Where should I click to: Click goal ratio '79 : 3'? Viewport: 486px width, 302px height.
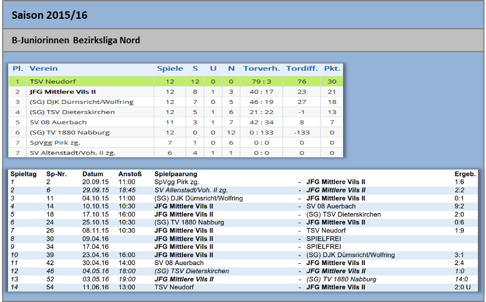[261, 81]
